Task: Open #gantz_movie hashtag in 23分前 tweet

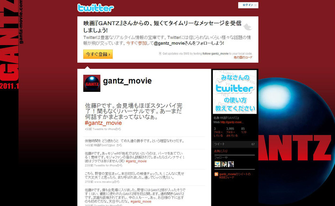Action: pos(136,161)
